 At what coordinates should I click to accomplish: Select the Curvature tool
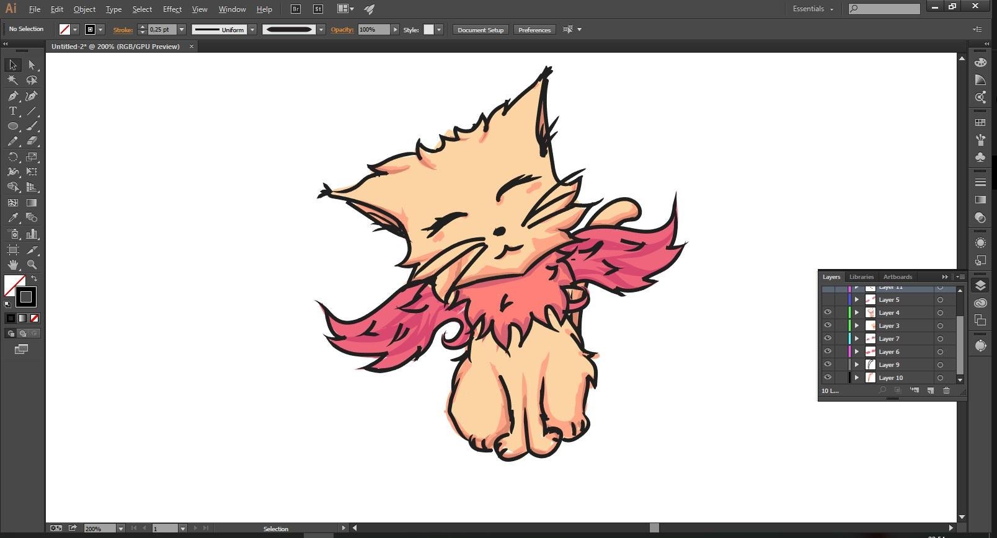[32, 96]
